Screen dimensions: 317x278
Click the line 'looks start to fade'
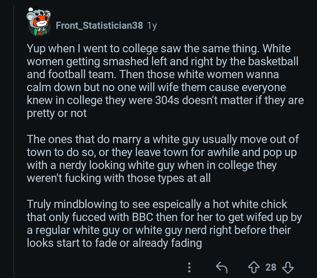pyautogui.click(x=114, y=243)
